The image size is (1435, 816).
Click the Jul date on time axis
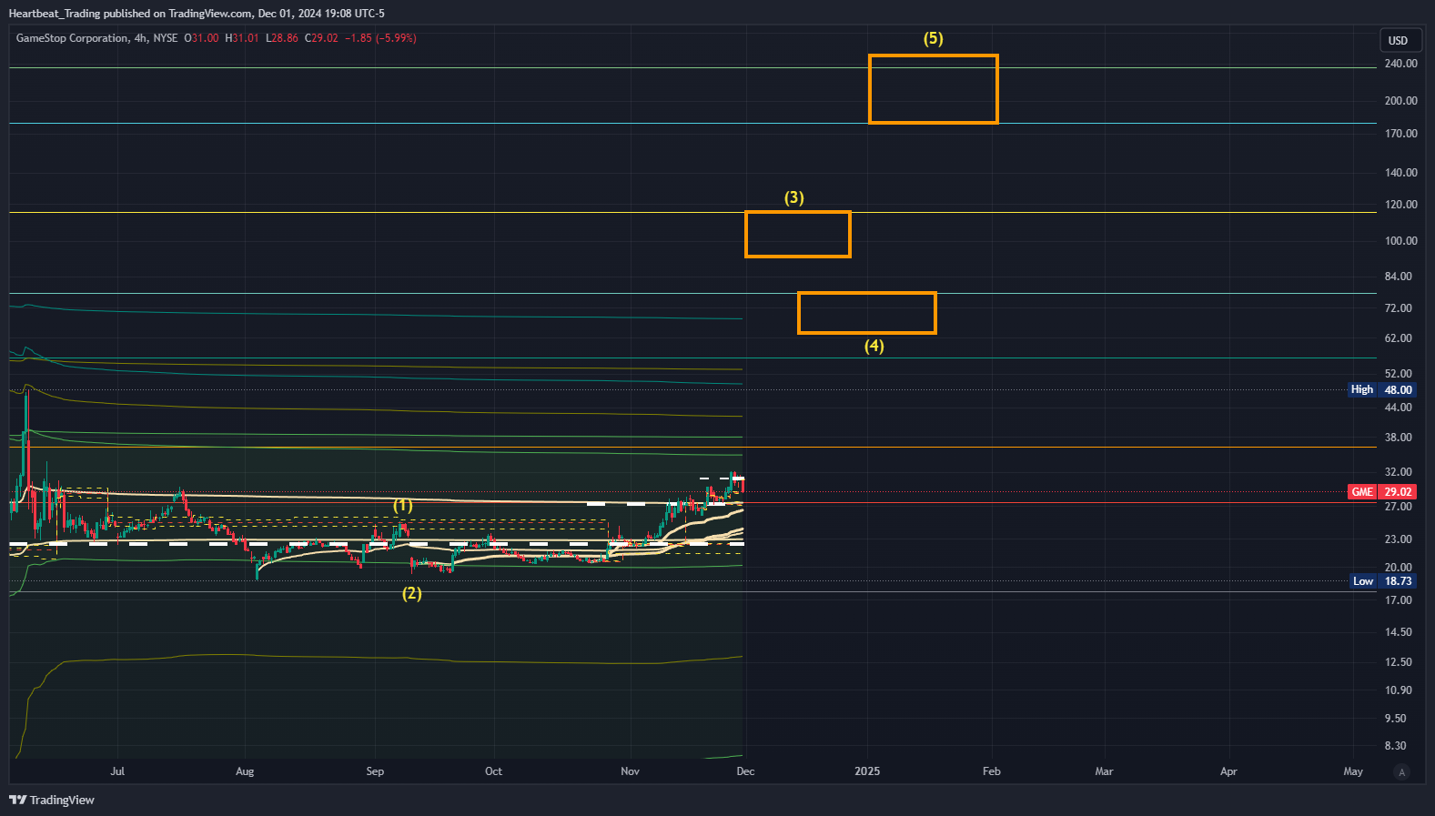point(117,771)
